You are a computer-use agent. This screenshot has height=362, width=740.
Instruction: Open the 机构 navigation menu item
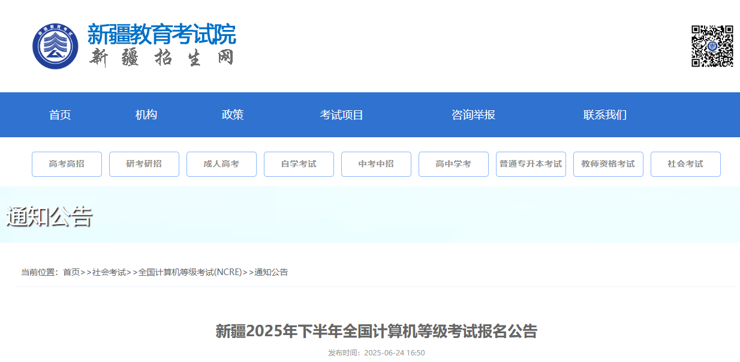pyautogui.click(x=146, y=115)
